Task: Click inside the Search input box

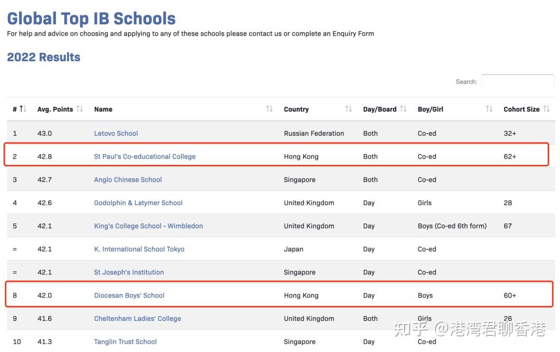Action: (517, 83)
